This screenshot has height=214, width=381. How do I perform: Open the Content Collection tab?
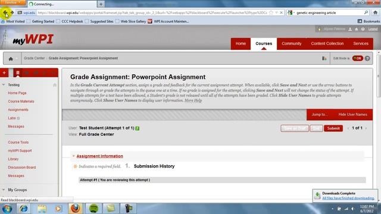[x=327, y=43]
